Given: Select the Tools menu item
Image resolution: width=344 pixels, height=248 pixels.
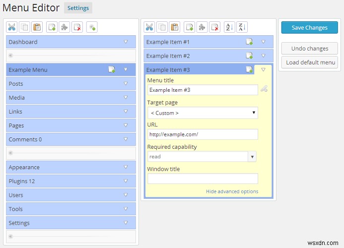Looking at the screenshot, I should click(71, 209).
